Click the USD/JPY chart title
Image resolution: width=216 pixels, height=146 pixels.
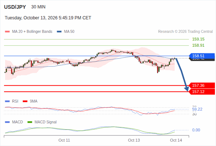[15, 7]
